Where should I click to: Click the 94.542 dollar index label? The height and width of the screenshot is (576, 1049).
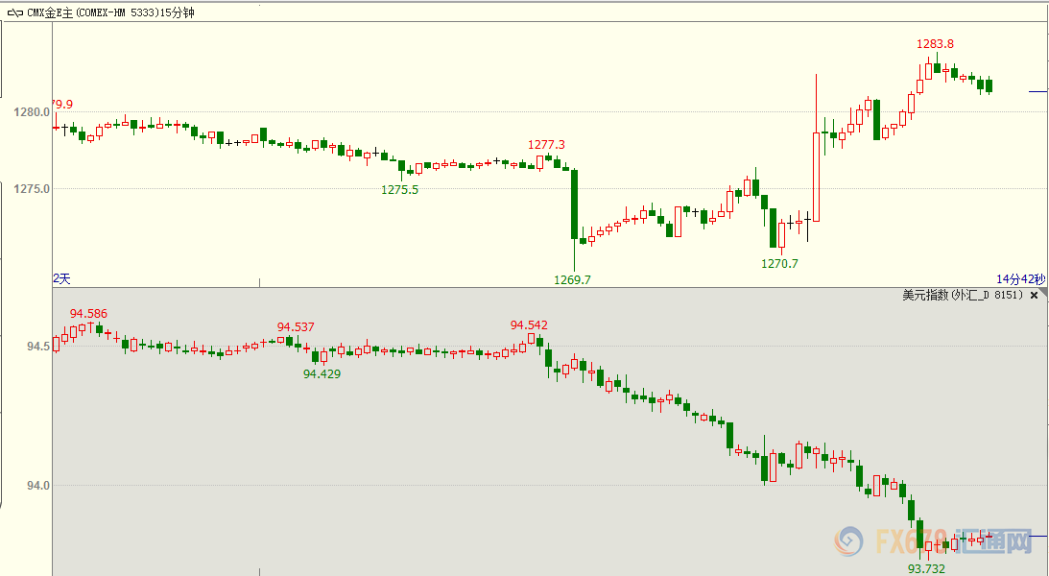[x=529, y=325]
